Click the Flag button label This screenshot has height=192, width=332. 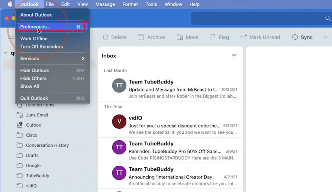(x=224, y=37)
